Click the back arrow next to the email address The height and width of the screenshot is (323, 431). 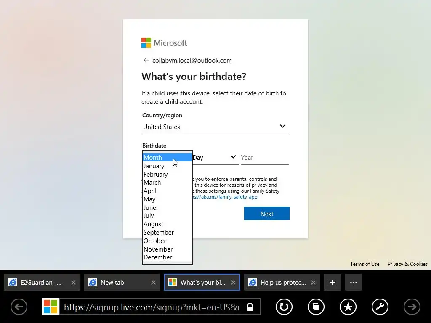point(146,60)
